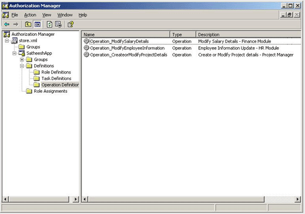This screenshot has height=214, width=305.
Task: Click the Export list toolbar icon
Action: point(58,24)
